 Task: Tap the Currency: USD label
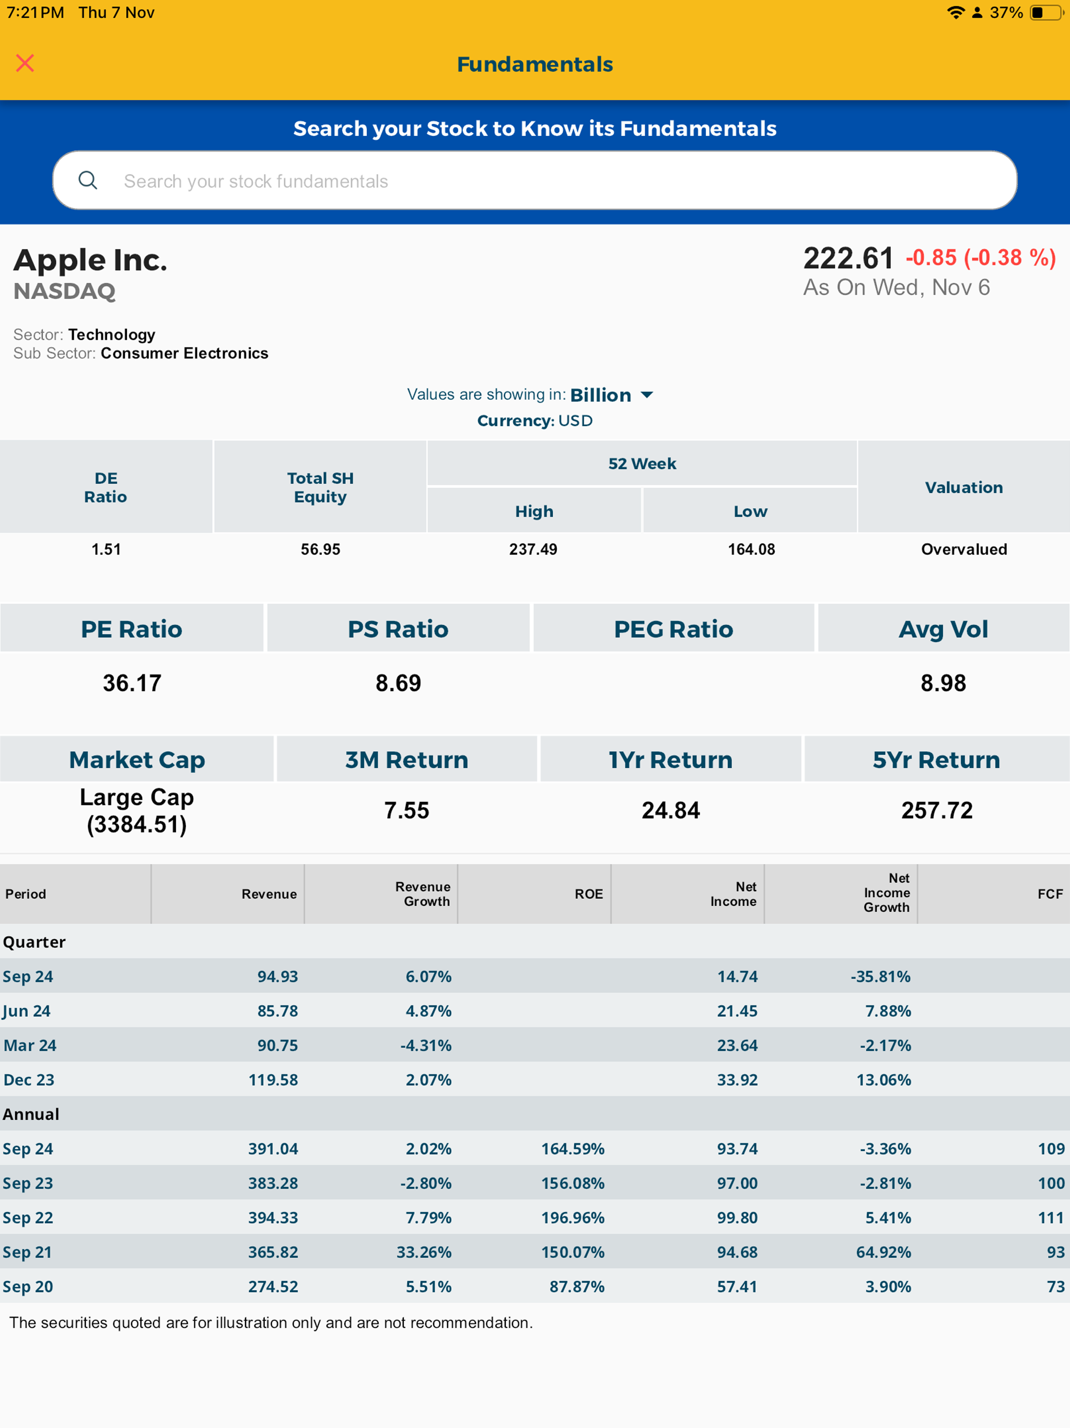click(535, 420)
